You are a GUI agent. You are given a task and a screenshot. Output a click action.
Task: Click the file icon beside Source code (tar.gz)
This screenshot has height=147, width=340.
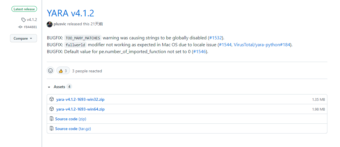coord(52,129)
